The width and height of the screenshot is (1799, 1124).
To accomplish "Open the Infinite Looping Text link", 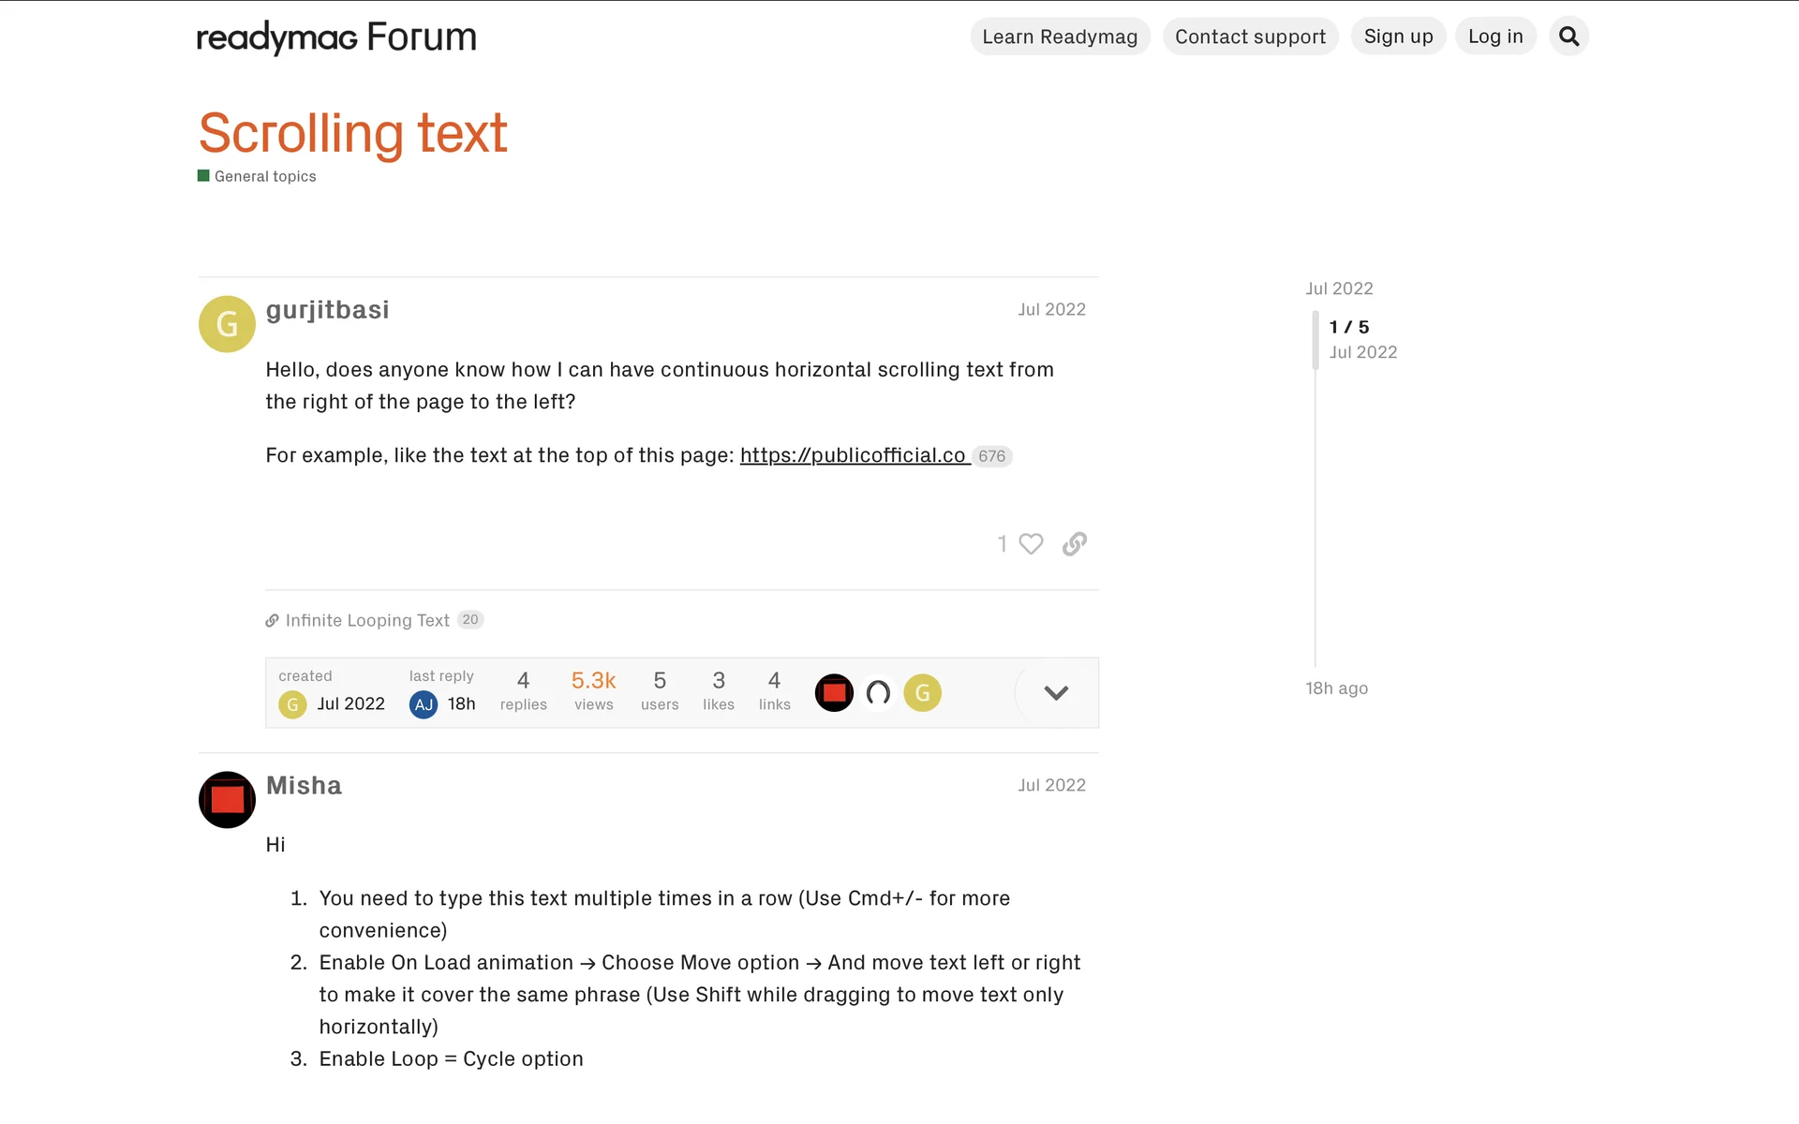I will point(367,621).
